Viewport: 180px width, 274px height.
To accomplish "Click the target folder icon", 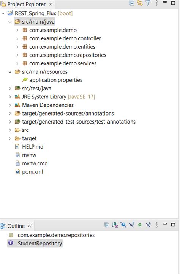I will click(17, 138).
